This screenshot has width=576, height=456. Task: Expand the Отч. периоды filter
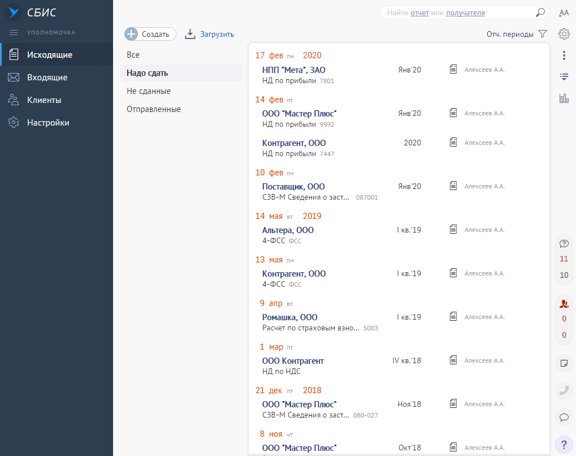(x=517, y=34)
